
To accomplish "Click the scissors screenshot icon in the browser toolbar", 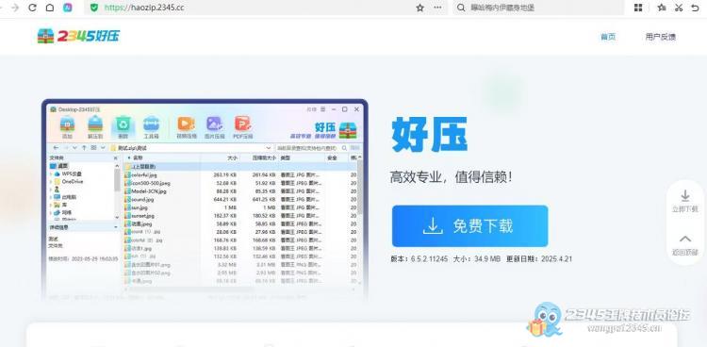I will click(679, 8).
